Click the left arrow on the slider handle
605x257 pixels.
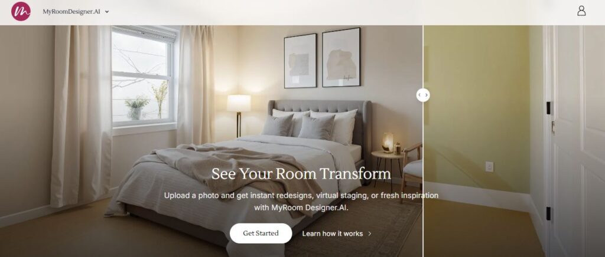click(x=419, y=95)
